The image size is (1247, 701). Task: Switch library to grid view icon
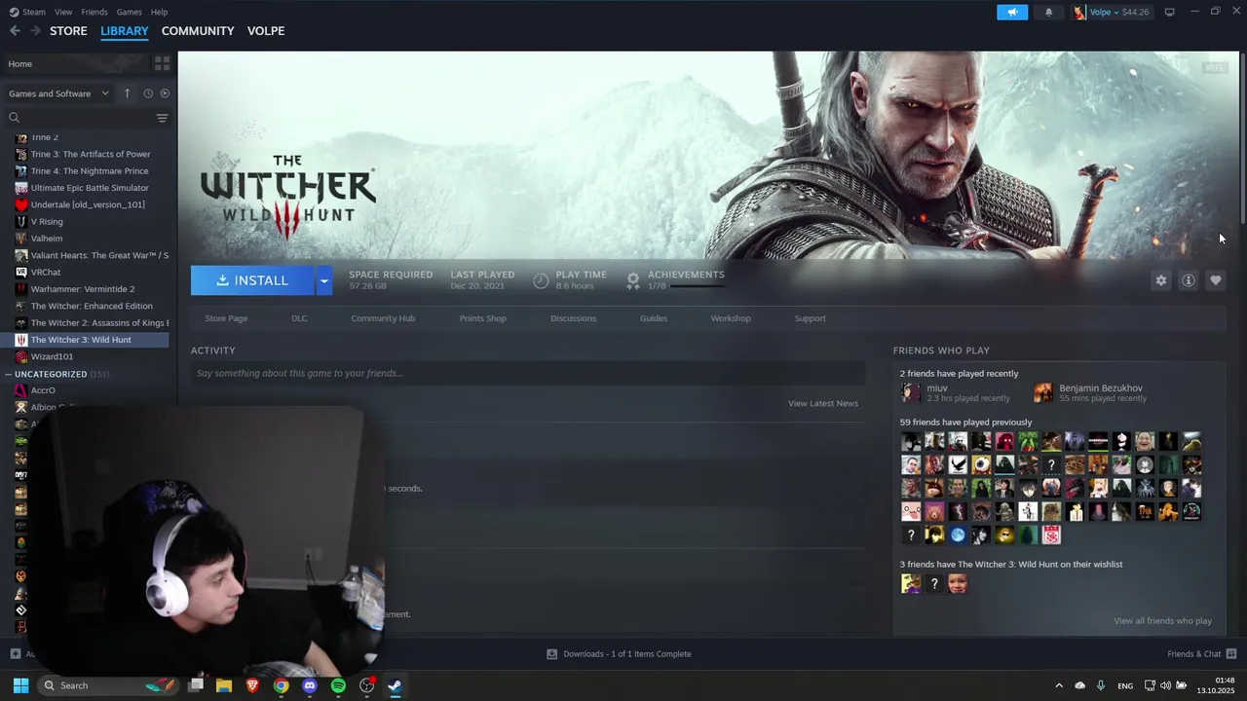[x=162, y=63]
